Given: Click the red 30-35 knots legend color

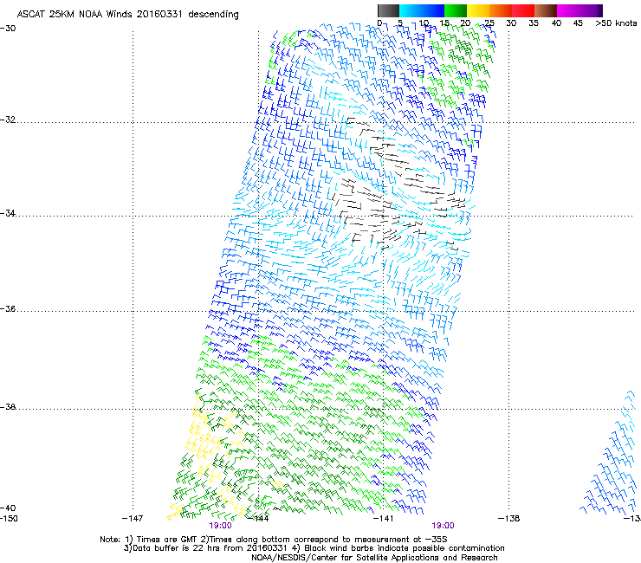Looking at the screenshot, I should click(523, 10).
